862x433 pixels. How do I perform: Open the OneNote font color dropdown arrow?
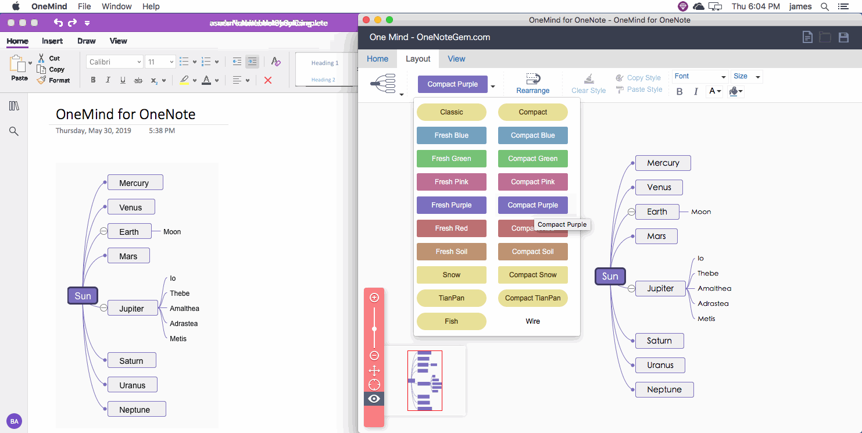point(217,81)
